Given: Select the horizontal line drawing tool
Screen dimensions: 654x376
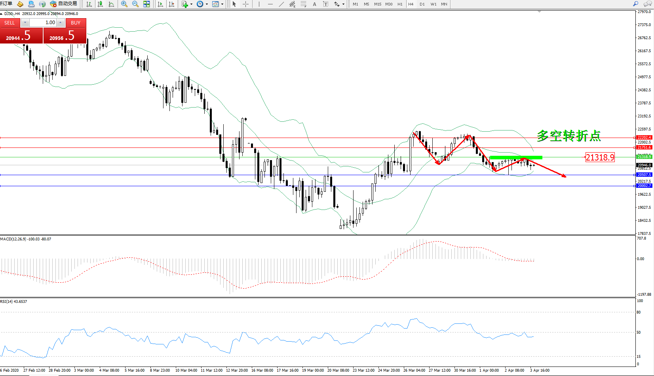Looking at the screenshot, I should coord(270,4).
